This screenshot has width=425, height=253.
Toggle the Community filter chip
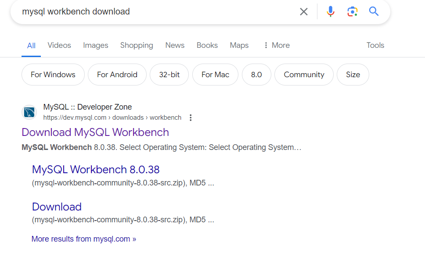(304, 75)
